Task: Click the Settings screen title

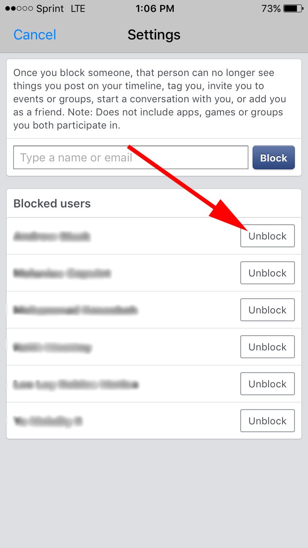Action: click(x=154, y=35)
